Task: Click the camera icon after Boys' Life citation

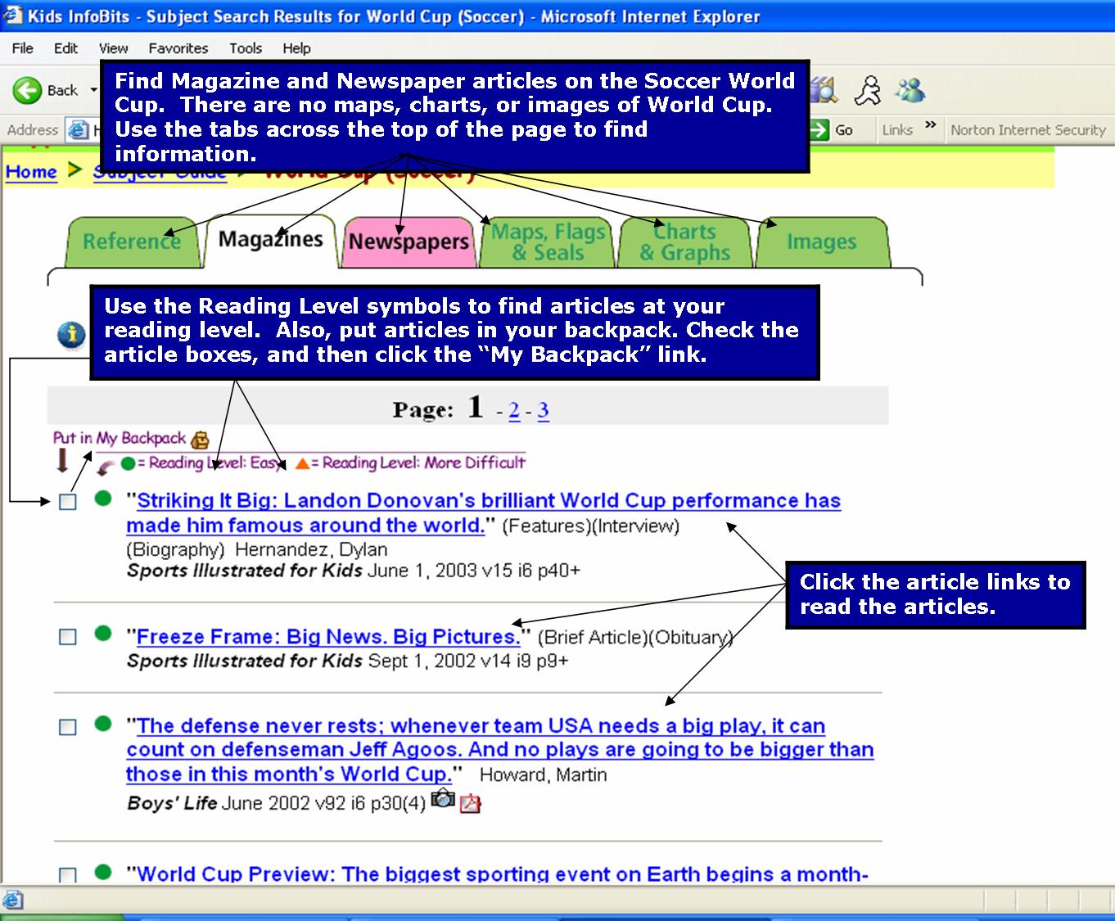Action: (442, 798)
